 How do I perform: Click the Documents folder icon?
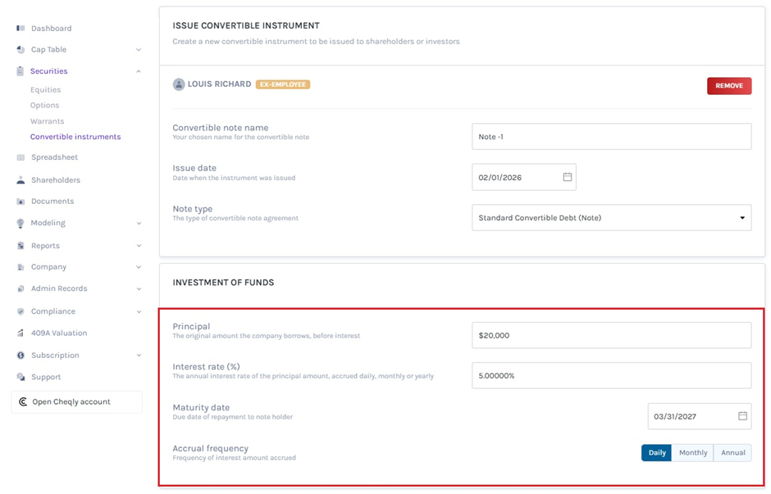(21, 202)
